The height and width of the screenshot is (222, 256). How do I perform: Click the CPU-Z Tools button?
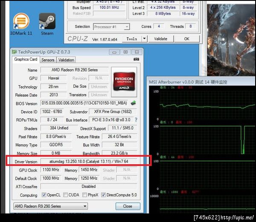(132, 39)
